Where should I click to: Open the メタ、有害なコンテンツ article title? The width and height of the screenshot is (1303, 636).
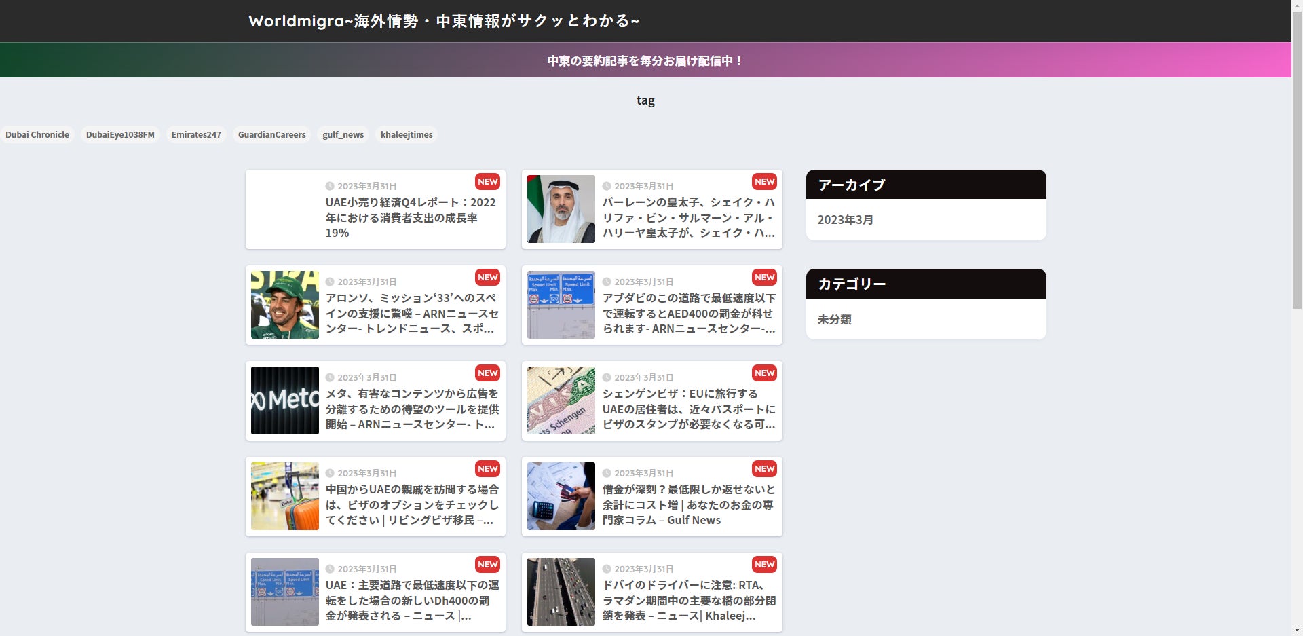[411, 409]
